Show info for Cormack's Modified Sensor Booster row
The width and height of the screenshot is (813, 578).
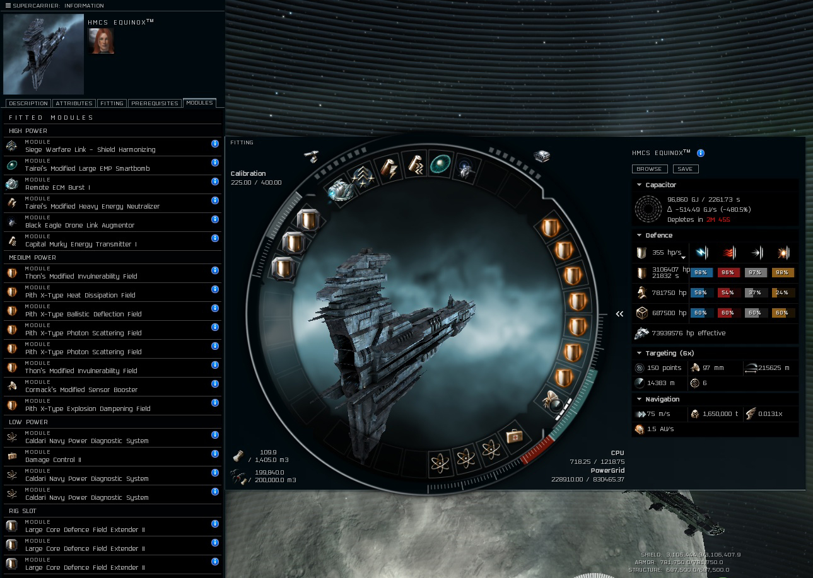[215, 384]
